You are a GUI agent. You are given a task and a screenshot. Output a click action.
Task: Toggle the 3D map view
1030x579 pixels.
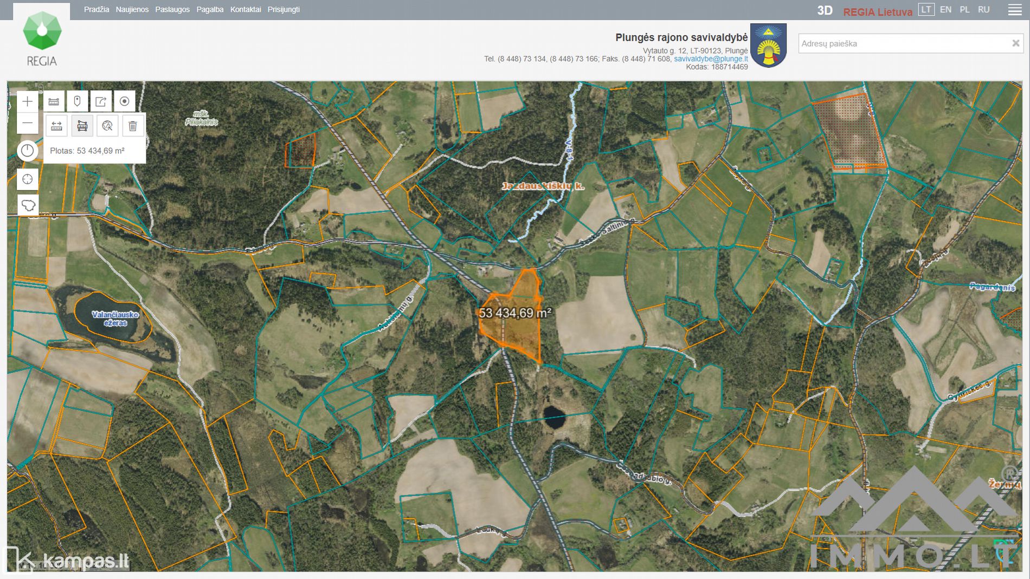point(825,10)
